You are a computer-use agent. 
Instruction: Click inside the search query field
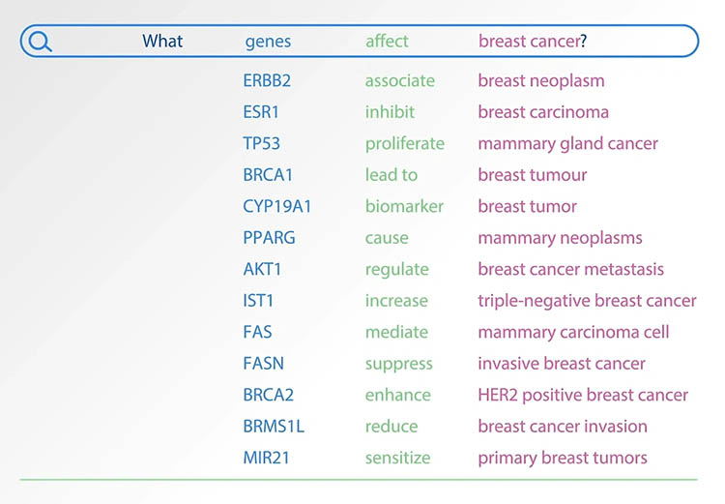pos(360,42)
